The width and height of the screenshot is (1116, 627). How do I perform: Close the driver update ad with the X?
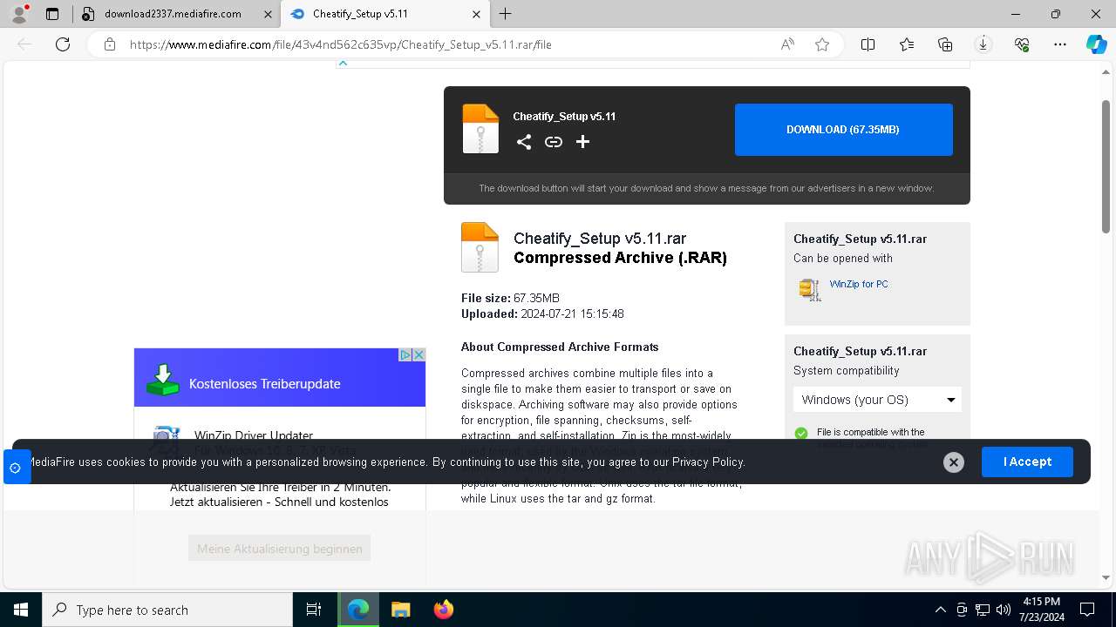pyautogui.click(x=418, y=354)
